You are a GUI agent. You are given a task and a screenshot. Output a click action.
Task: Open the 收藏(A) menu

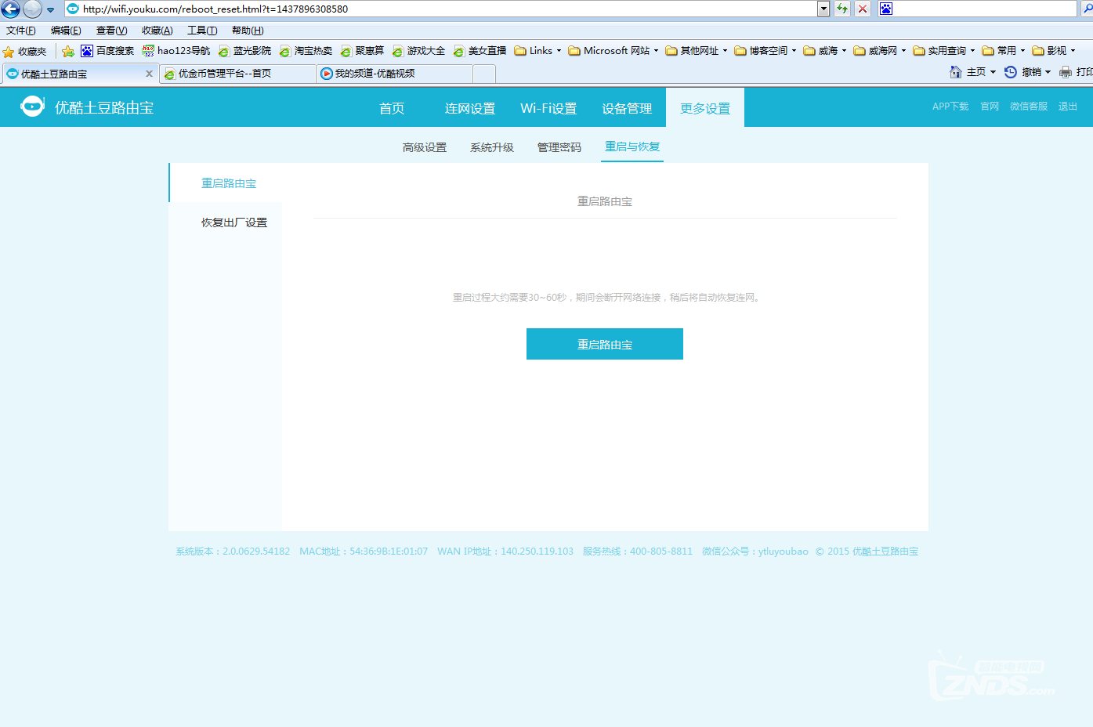point(157,31)
